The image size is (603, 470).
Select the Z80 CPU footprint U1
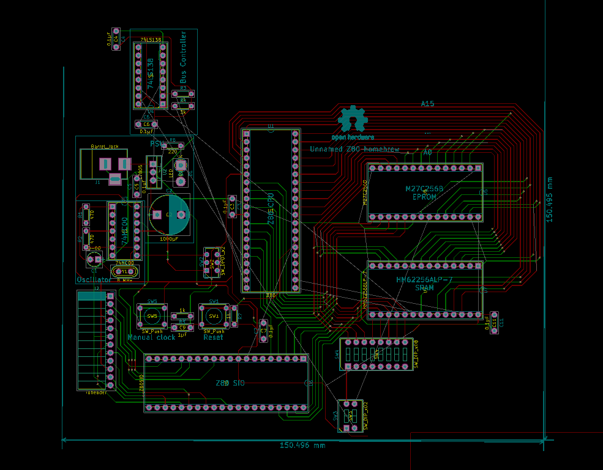271,211
